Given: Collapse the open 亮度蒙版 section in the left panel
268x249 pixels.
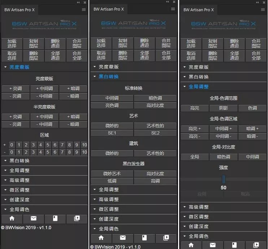Looking at the screenshot, I should point(19,67).
